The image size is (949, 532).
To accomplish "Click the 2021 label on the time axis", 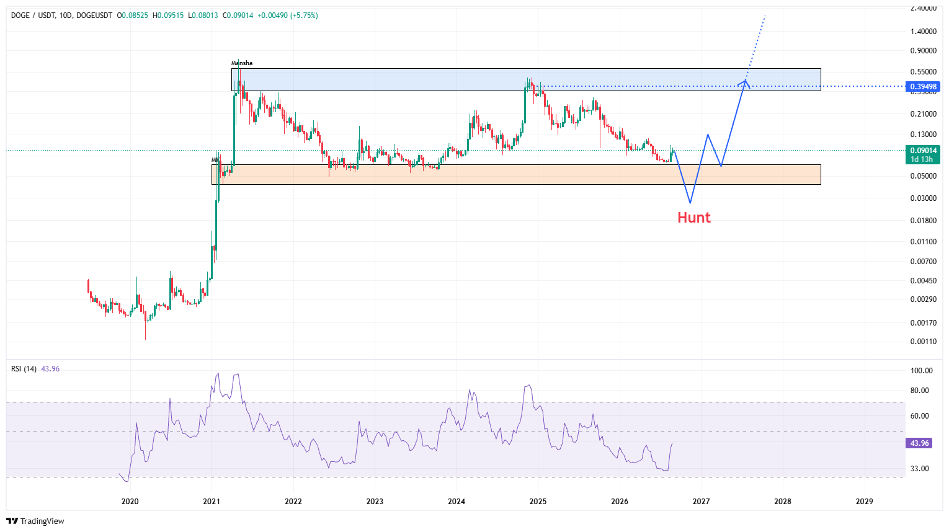I will [x=212, y=502].
